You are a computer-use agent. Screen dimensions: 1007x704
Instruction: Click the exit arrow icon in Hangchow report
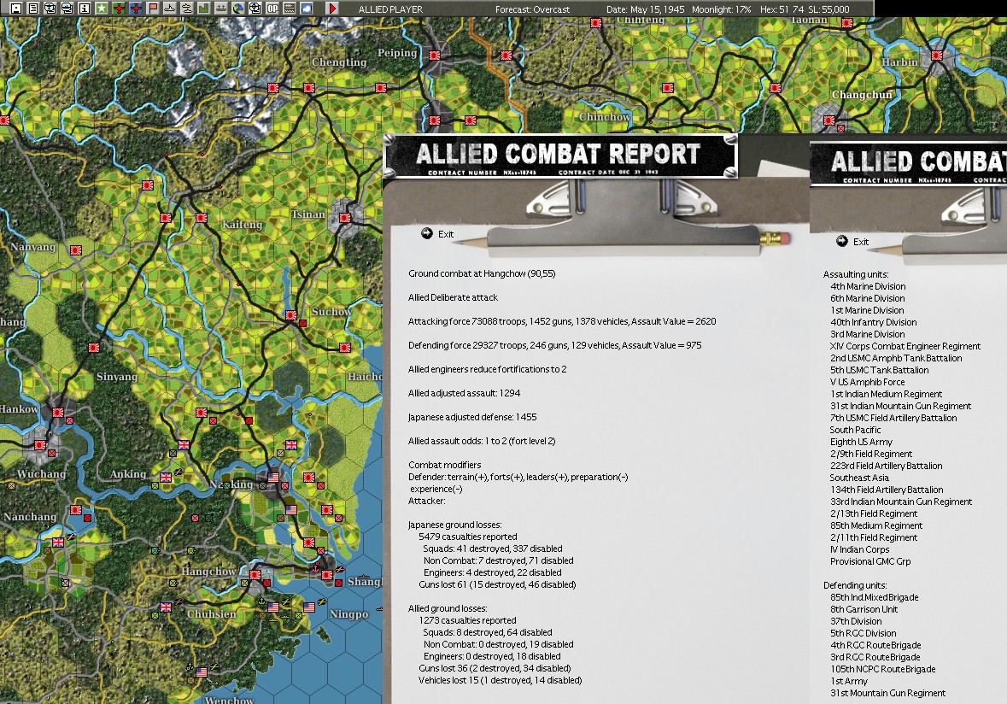[x=427, y=233]
